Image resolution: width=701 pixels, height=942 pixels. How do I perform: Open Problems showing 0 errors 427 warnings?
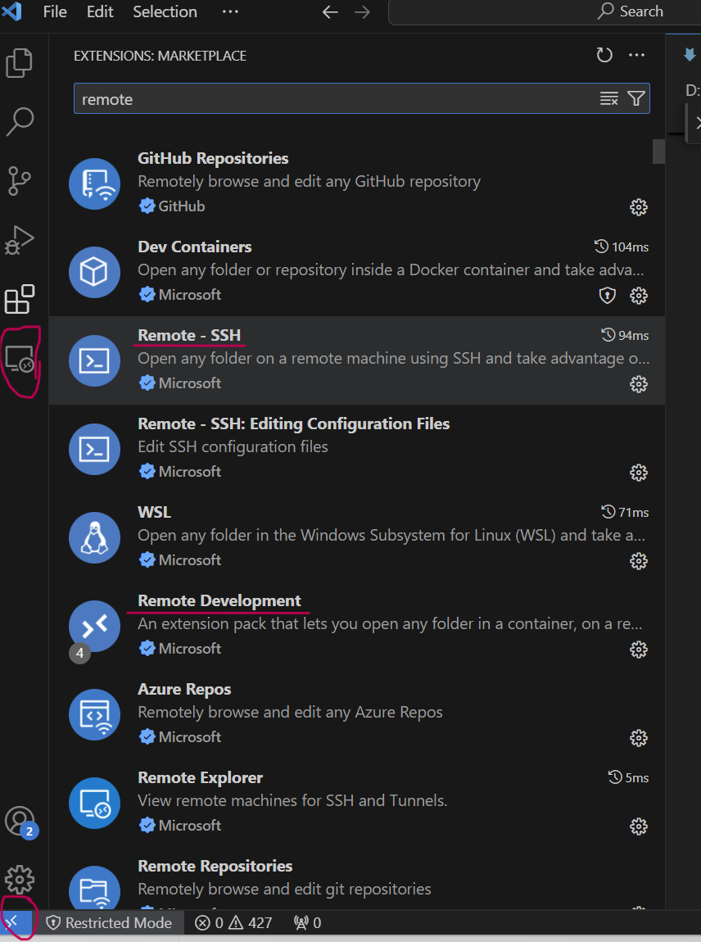tap(233, 923)
